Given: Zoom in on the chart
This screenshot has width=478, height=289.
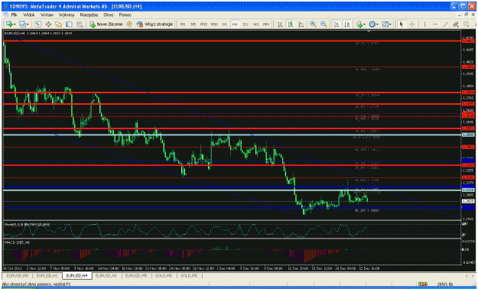Looking at the screenshot, I should coord(313,24).
